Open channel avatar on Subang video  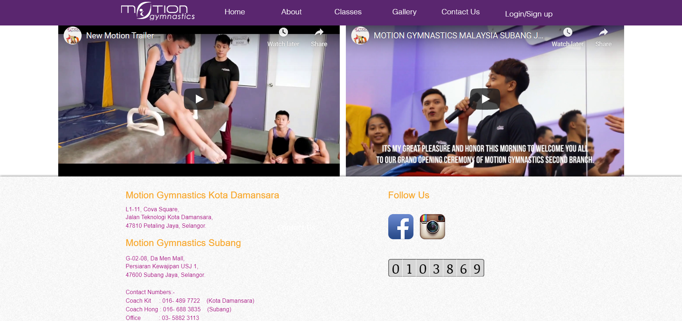360,36
